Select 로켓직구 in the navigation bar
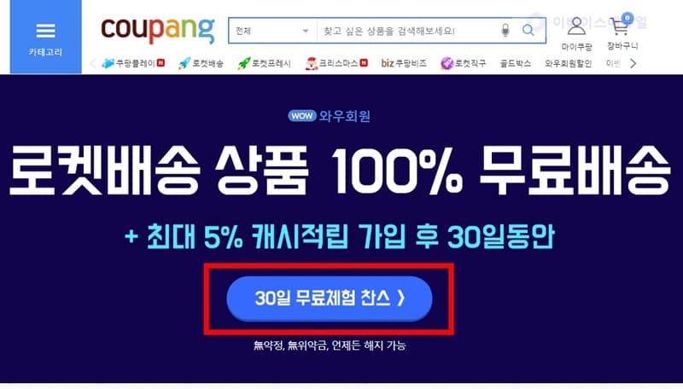The width and height of the screenshot is (683, 389). pos(463,63)
